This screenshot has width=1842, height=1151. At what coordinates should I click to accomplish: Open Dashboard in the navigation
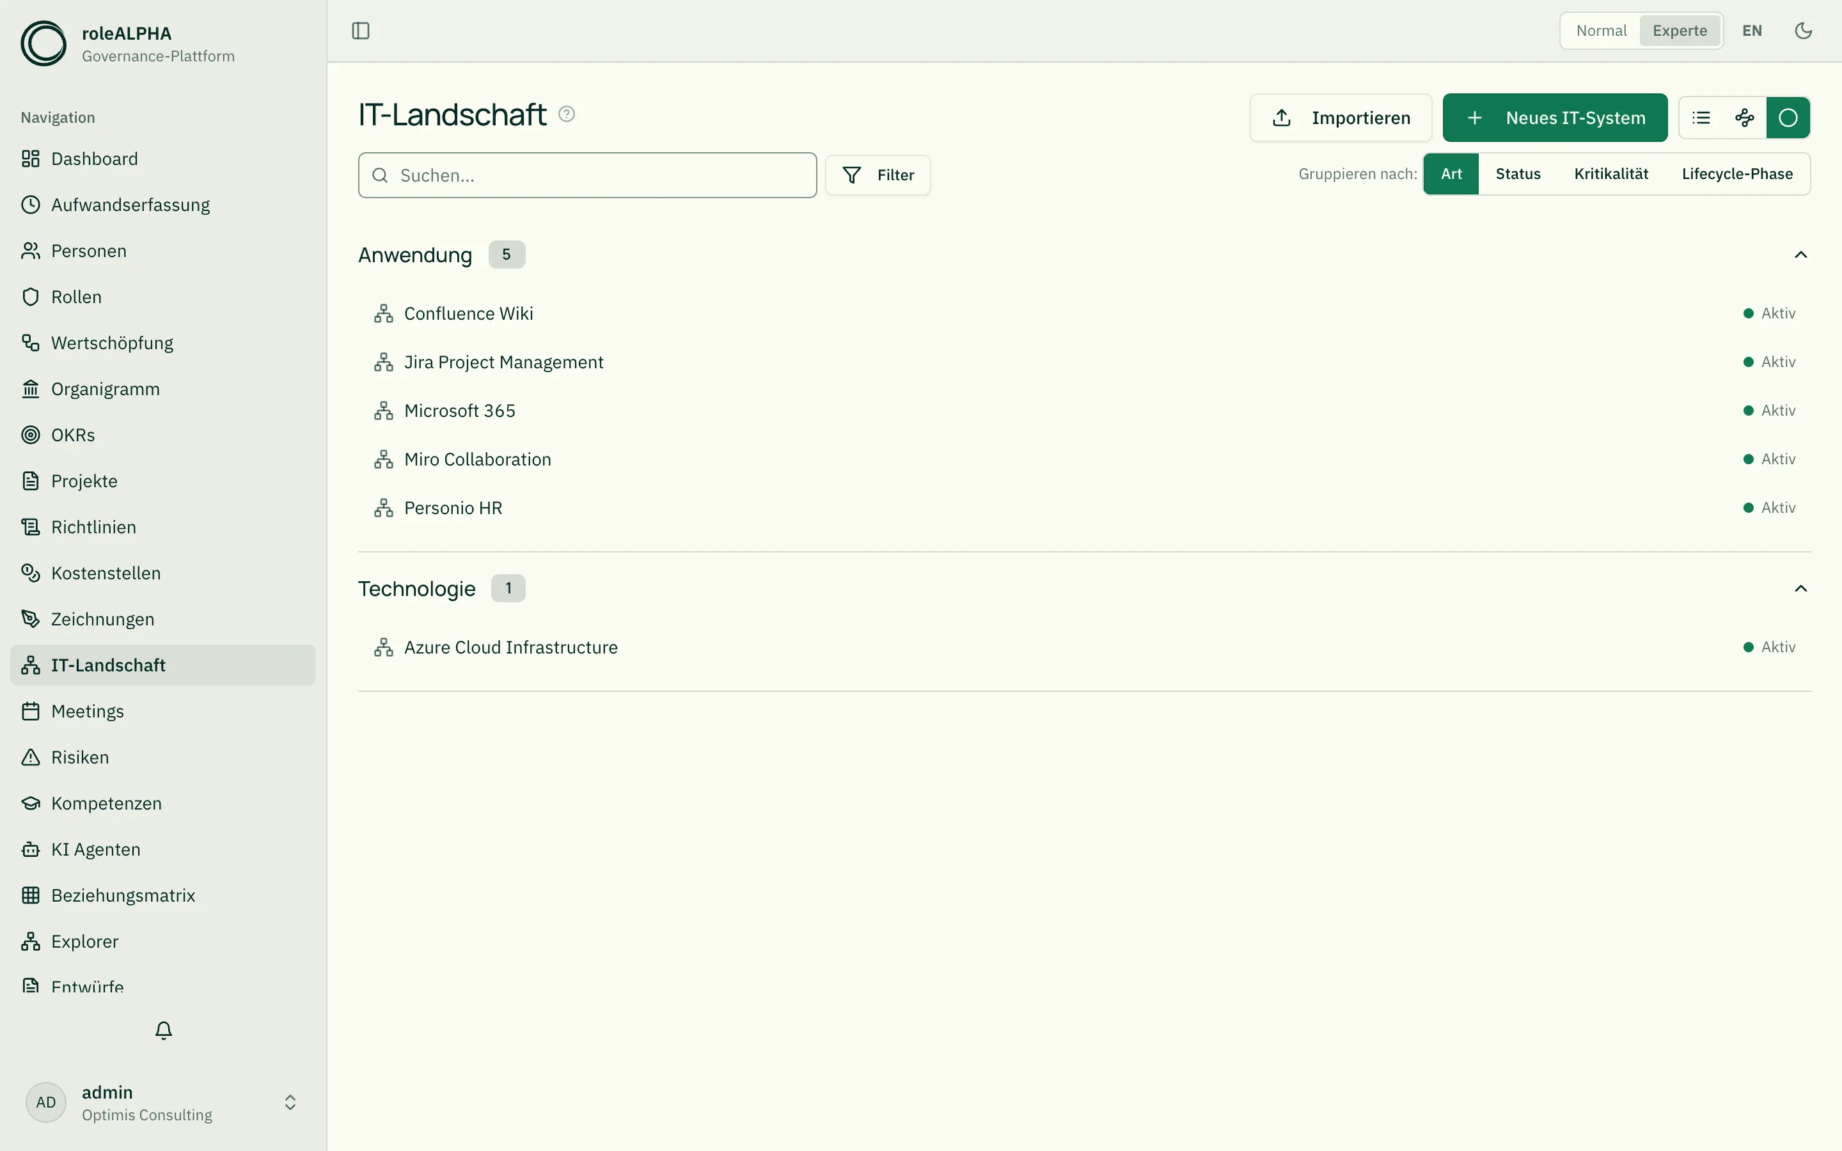163,159
